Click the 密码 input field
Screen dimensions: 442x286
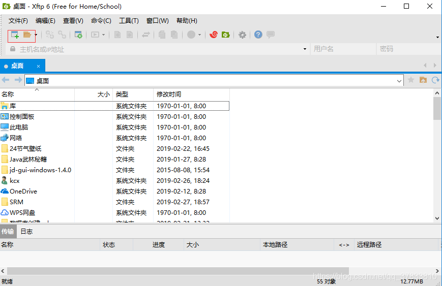(x=408, y=49)
